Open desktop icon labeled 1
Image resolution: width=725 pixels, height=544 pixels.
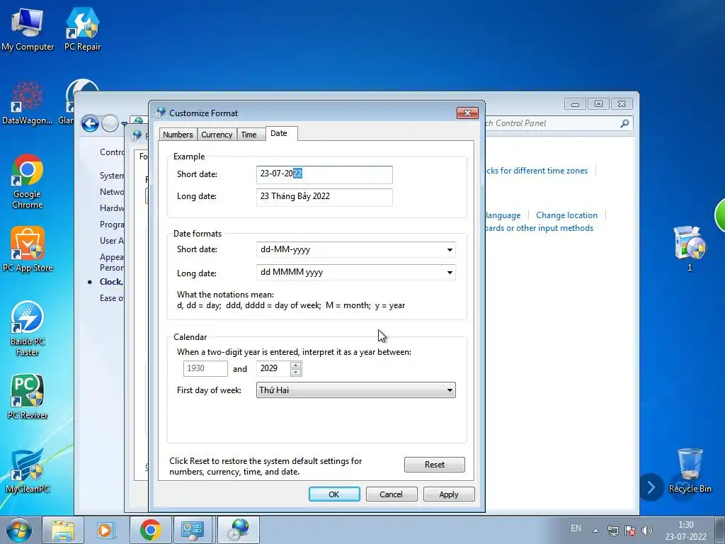pos(690,249)
